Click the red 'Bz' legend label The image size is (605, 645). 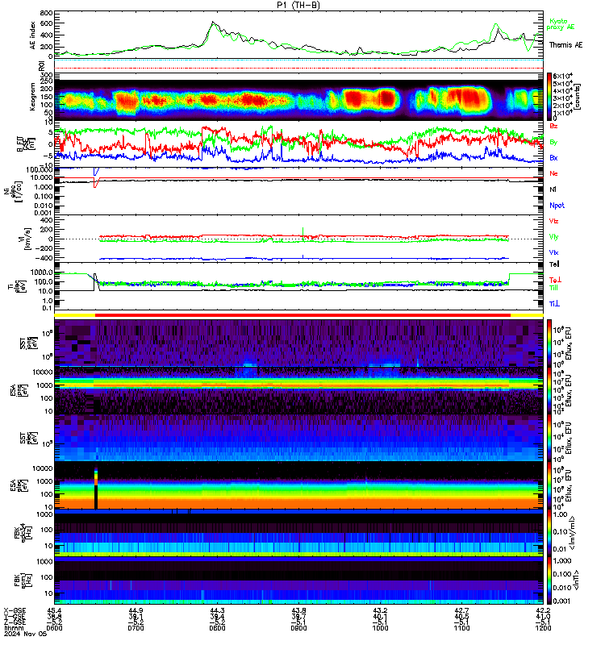tap(553, 126)
